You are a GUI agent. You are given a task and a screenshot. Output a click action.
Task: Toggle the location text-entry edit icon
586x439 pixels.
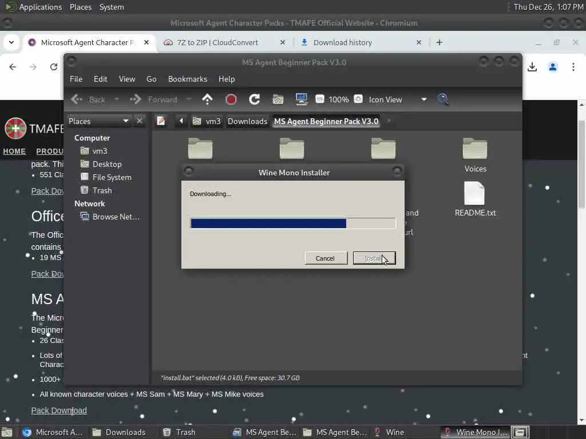(x=161, y=121)
